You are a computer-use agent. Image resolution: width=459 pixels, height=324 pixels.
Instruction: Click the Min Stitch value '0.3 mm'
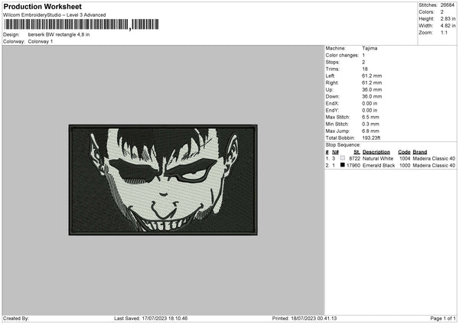[370, 125]
